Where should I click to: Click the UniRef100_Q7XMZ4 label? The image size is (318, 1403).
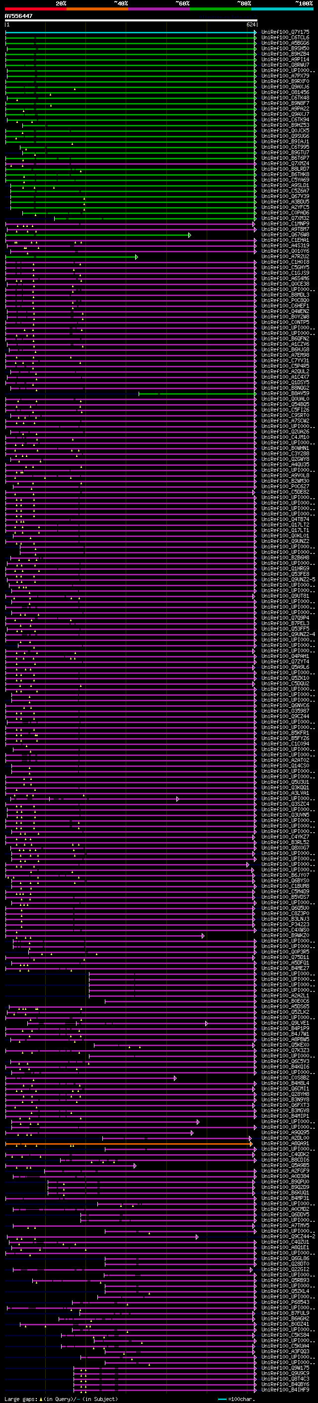point(285,163)
